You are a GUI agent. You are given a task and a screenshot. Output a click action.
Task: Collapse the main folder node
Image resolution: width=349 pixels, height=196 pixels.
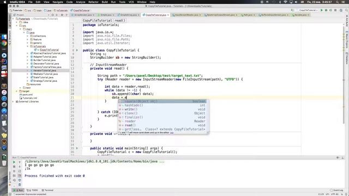[21, 29]
